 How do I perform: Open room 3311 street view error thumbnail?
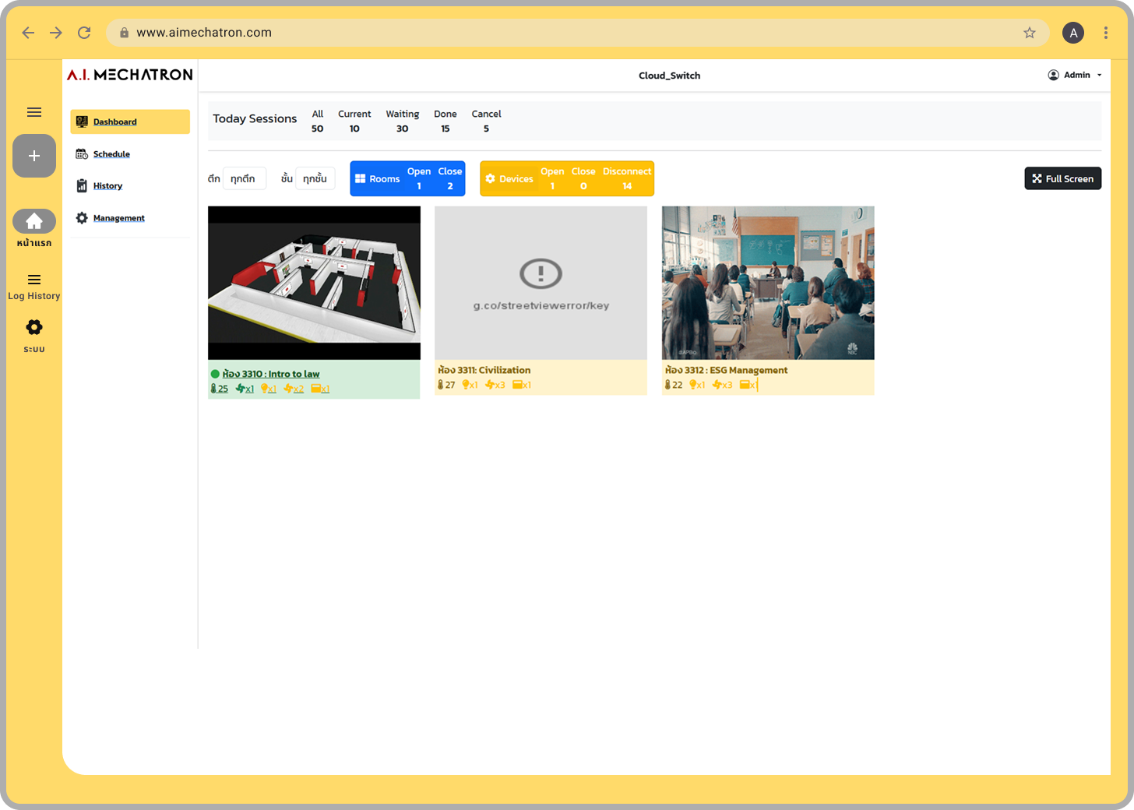(x=541, y=283)
